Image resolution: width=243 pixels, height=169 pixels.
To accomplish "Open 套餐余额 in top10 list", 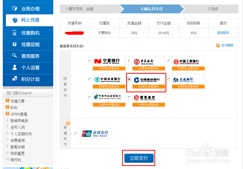I will 17,147.
